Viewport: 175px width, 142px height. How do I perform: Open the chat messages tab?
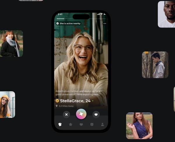coord(92,124)
